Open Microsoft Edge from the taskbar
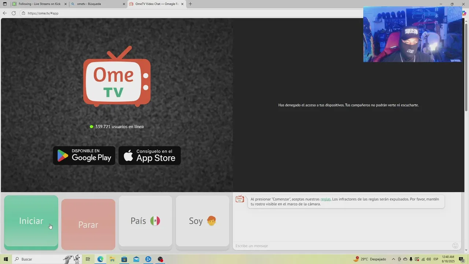Viewport: 469px width, 264px height. (x=100, y=259)
